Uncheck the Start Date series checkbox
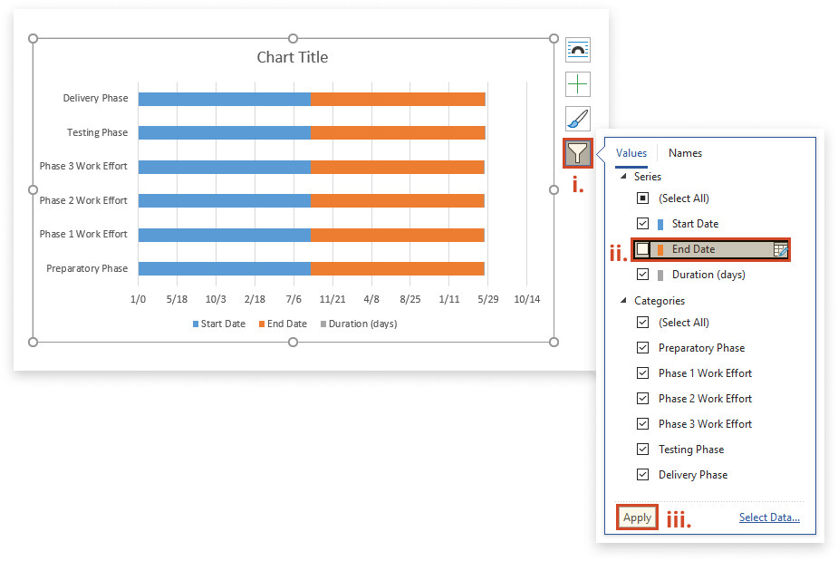 (642, 224)
